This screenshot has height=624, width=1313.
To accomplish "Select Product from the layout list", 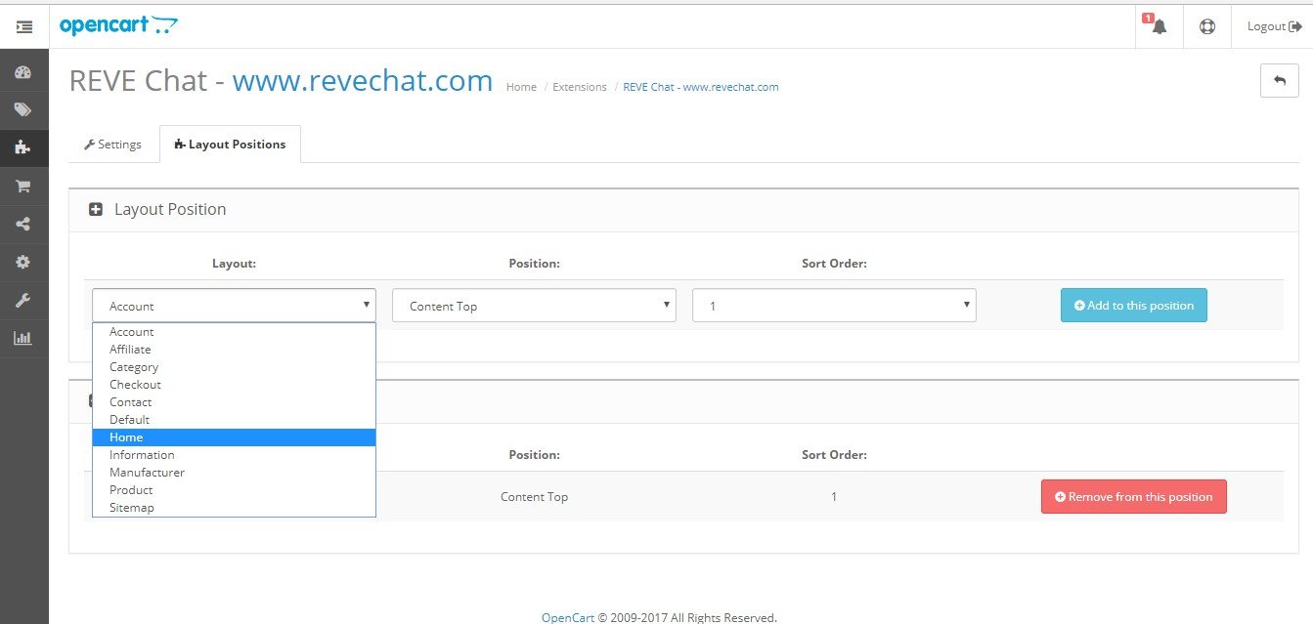I will 235,490.
